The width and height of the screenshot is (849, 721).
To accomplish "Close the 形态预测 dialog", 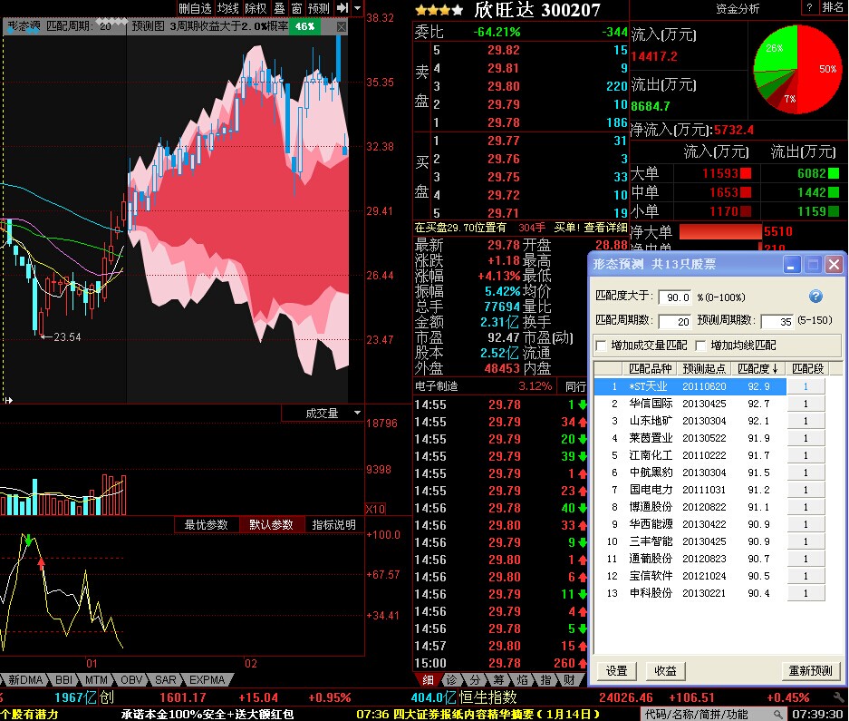I will coord(834,265).
